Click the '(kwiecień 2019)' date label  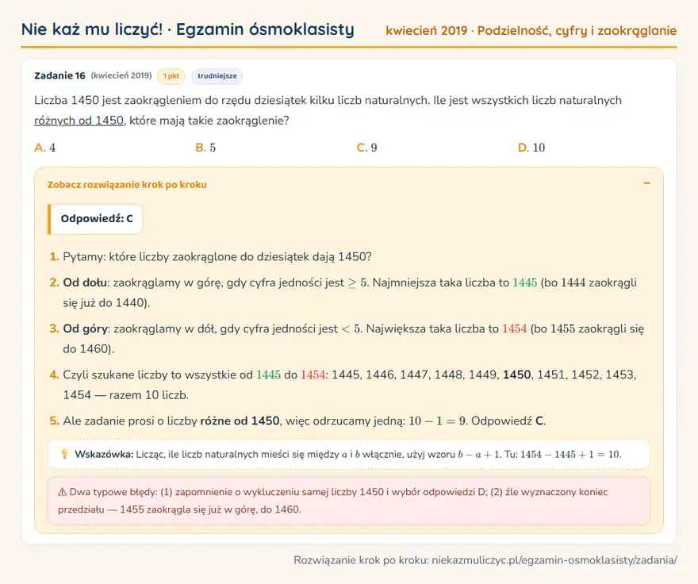pos(121,75)
